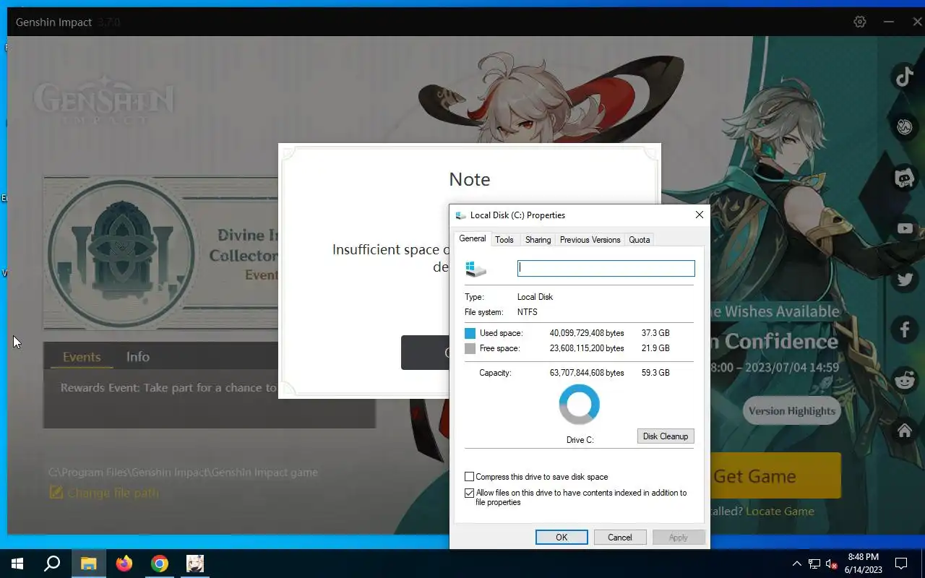Open the Windows Start menu
This screenshot has height=578, width=925.
point(17,564)
